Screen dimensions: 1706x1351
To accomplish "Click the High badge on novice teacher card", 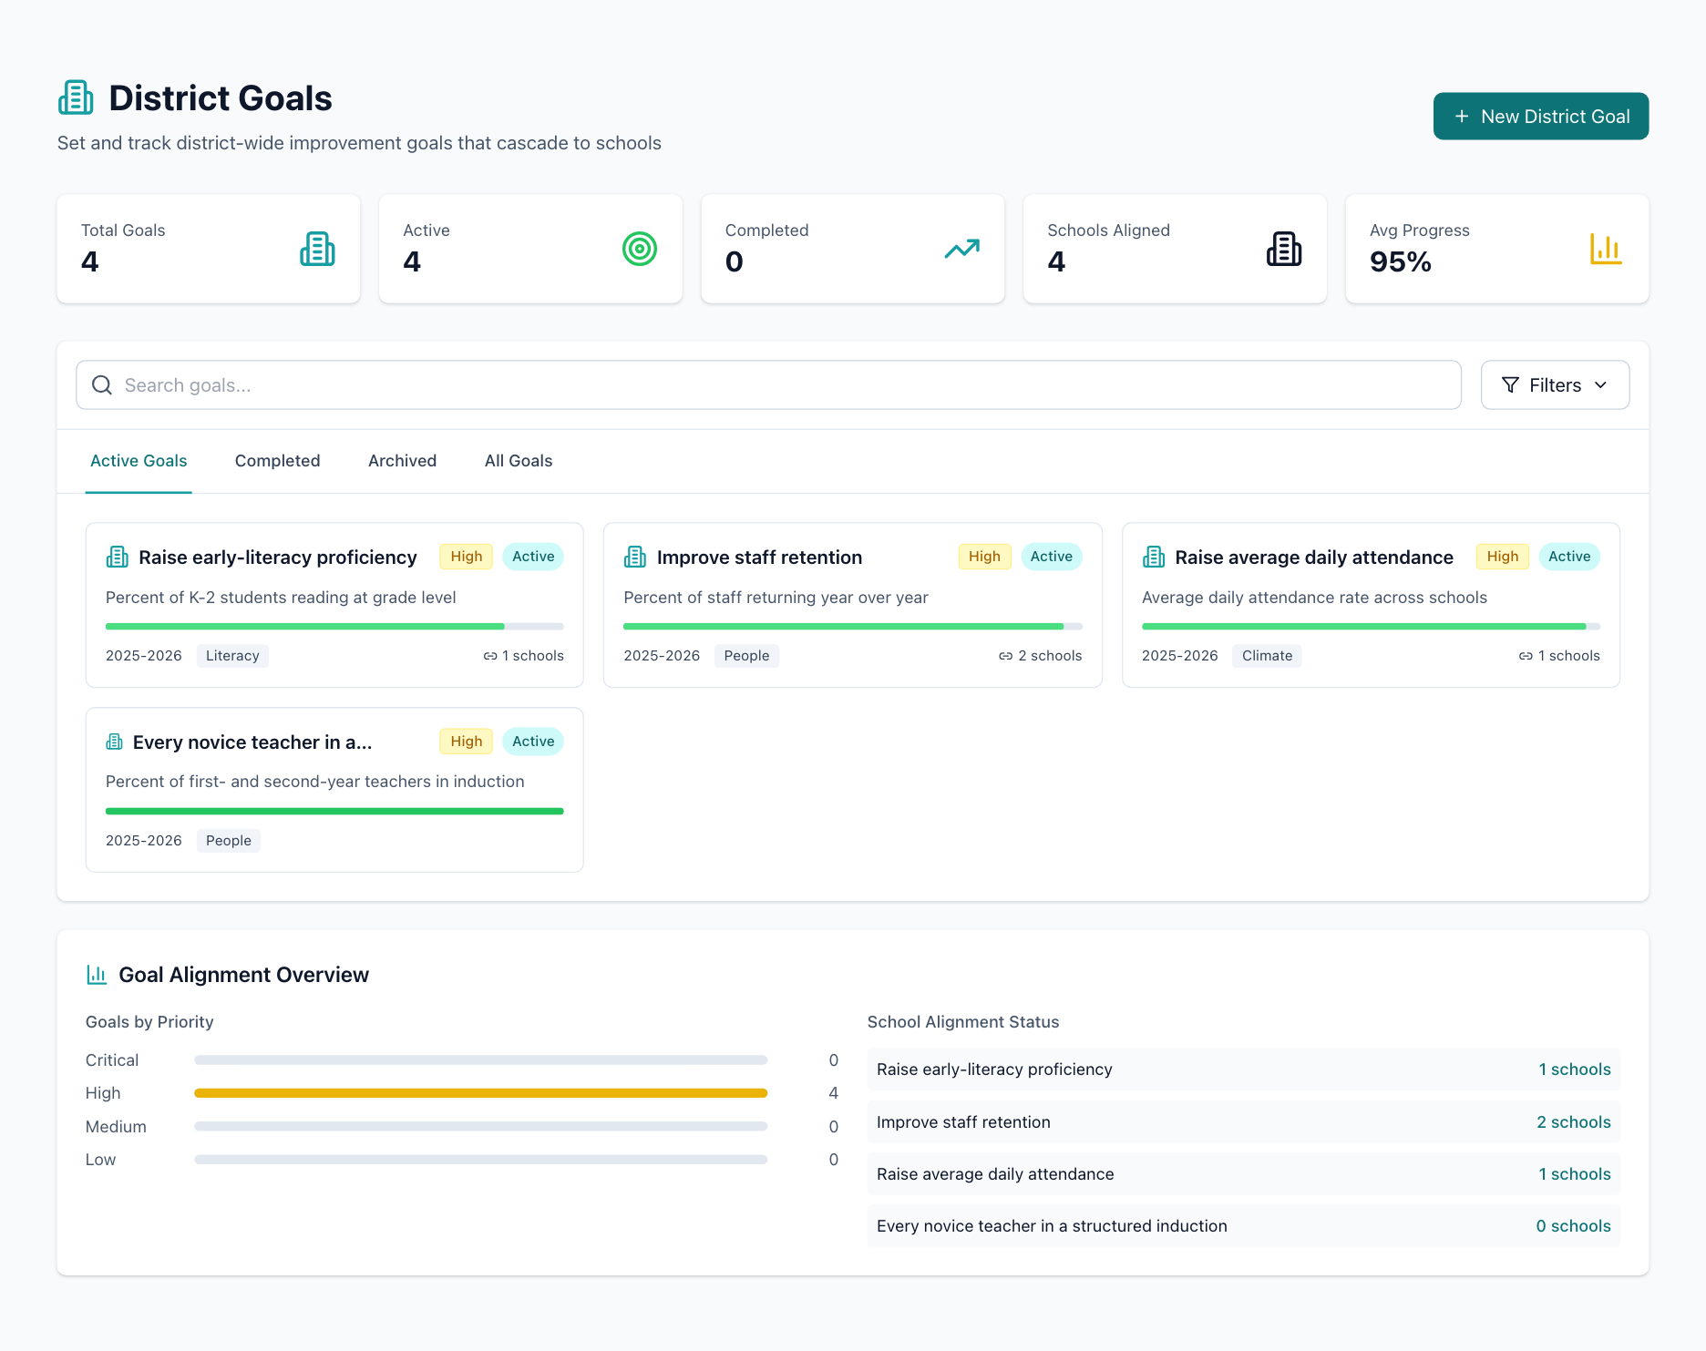I will [467, 742].
